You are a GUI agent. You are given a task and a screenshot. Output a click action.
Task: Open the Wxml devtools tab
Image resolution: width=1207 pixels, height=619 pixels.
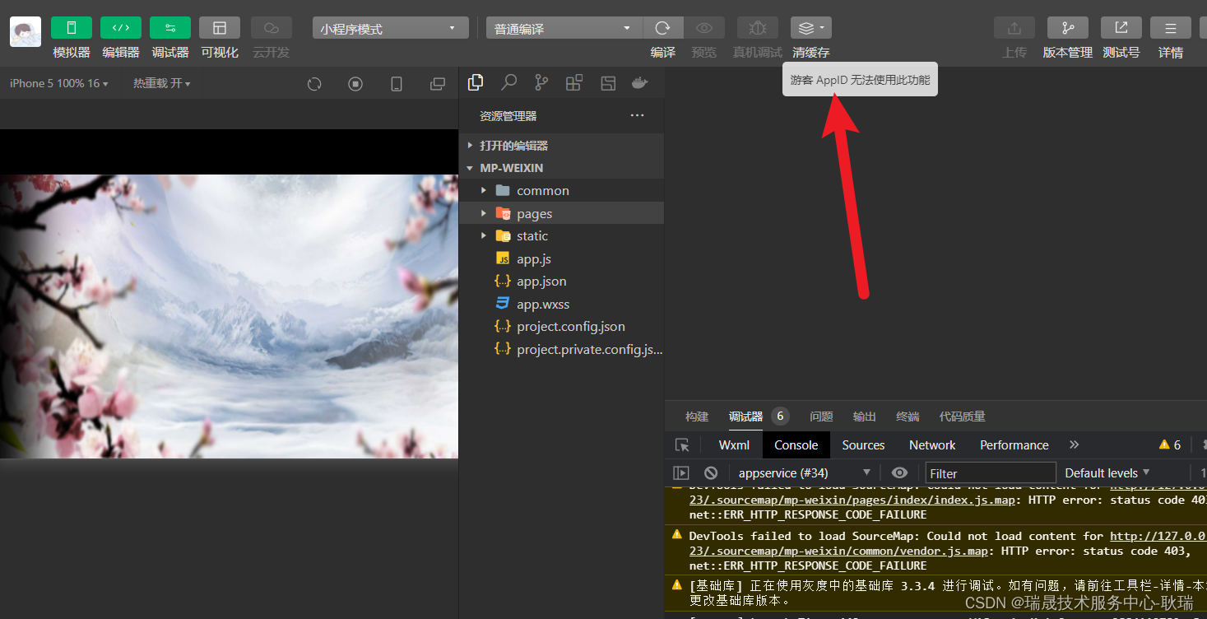[734, 444]
